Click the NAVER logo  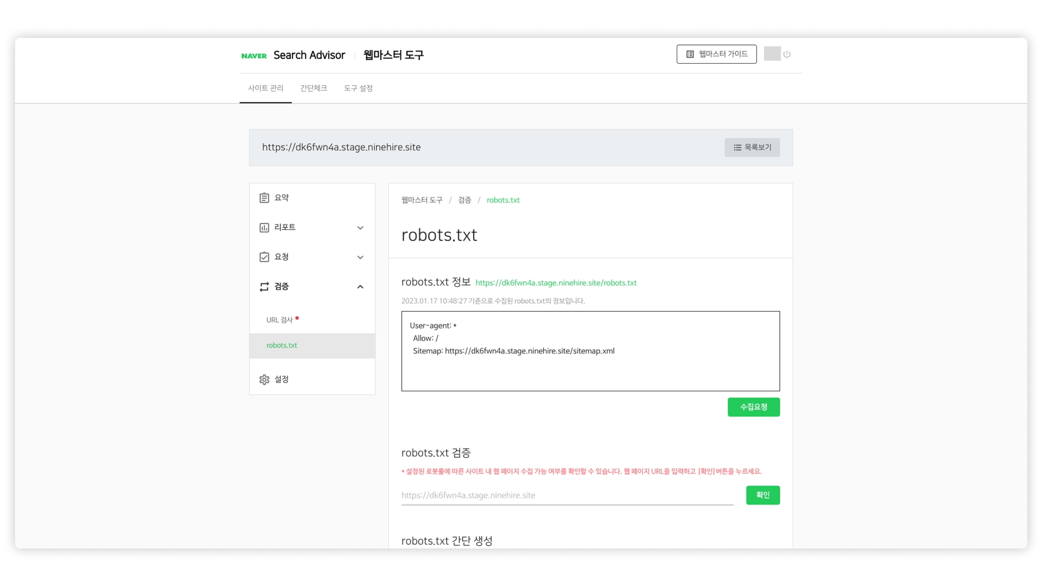(254, 56)
